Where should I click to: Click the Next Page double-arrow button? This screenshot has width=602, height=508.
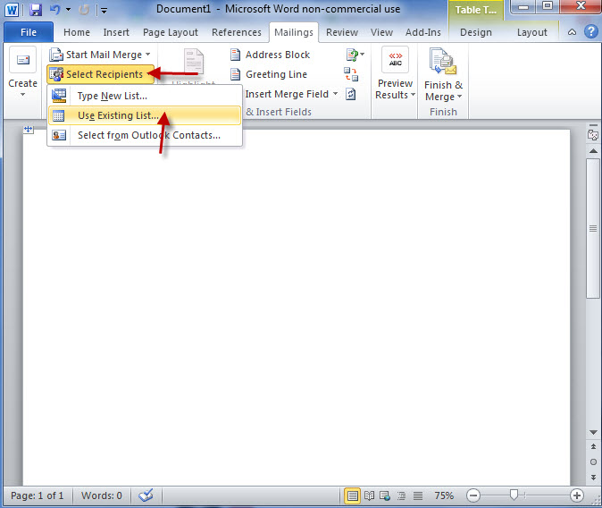[593, 478]
